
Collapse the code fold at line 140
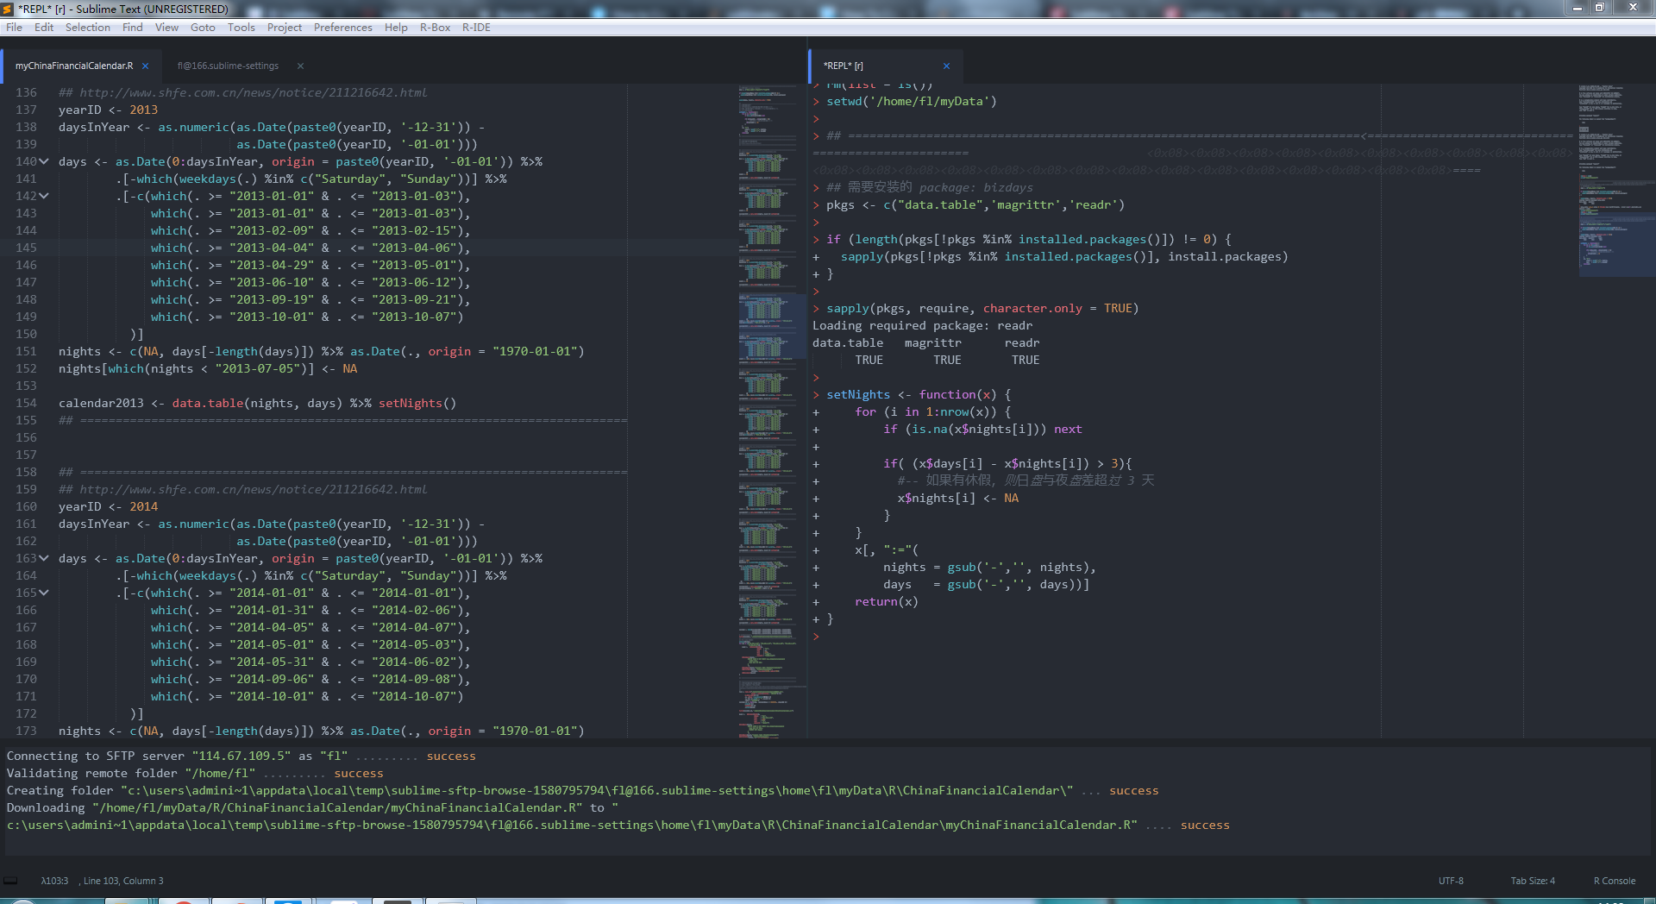[x=44, y=161]
